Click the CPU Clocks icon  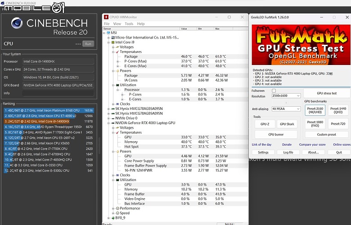click(117, 104)
